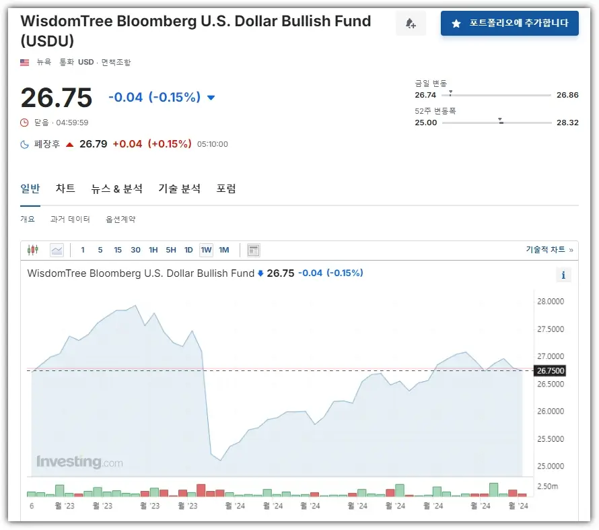Click the 26.7500 price label on chart axis
The width and height of the screenshot is (599, 530).
[550, 370]
